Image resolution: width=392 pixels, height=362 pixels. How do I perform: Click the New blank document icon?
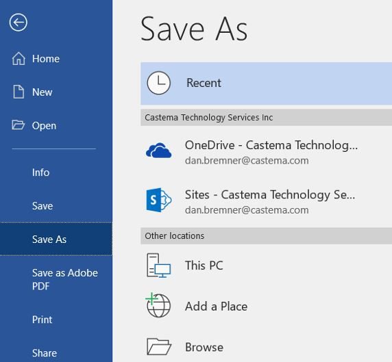tap(19, 92)
